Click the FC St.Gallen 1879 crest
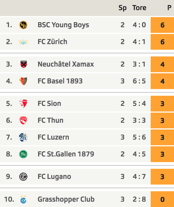Screen dimensions: 174x207 tap(23, 154)
